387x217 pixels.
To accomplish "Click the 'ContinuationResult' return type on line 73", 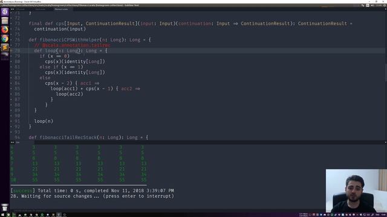I will (322, 24).
